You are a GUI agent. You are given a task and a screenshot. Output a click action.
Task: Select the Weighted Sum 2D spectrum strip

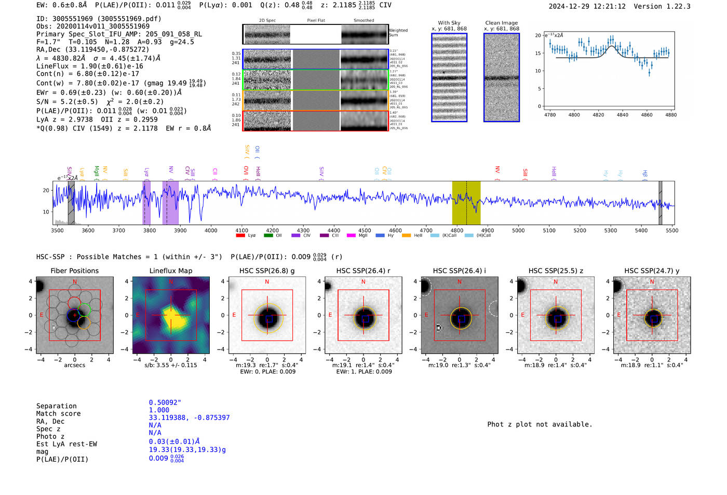tap(316, 34)
